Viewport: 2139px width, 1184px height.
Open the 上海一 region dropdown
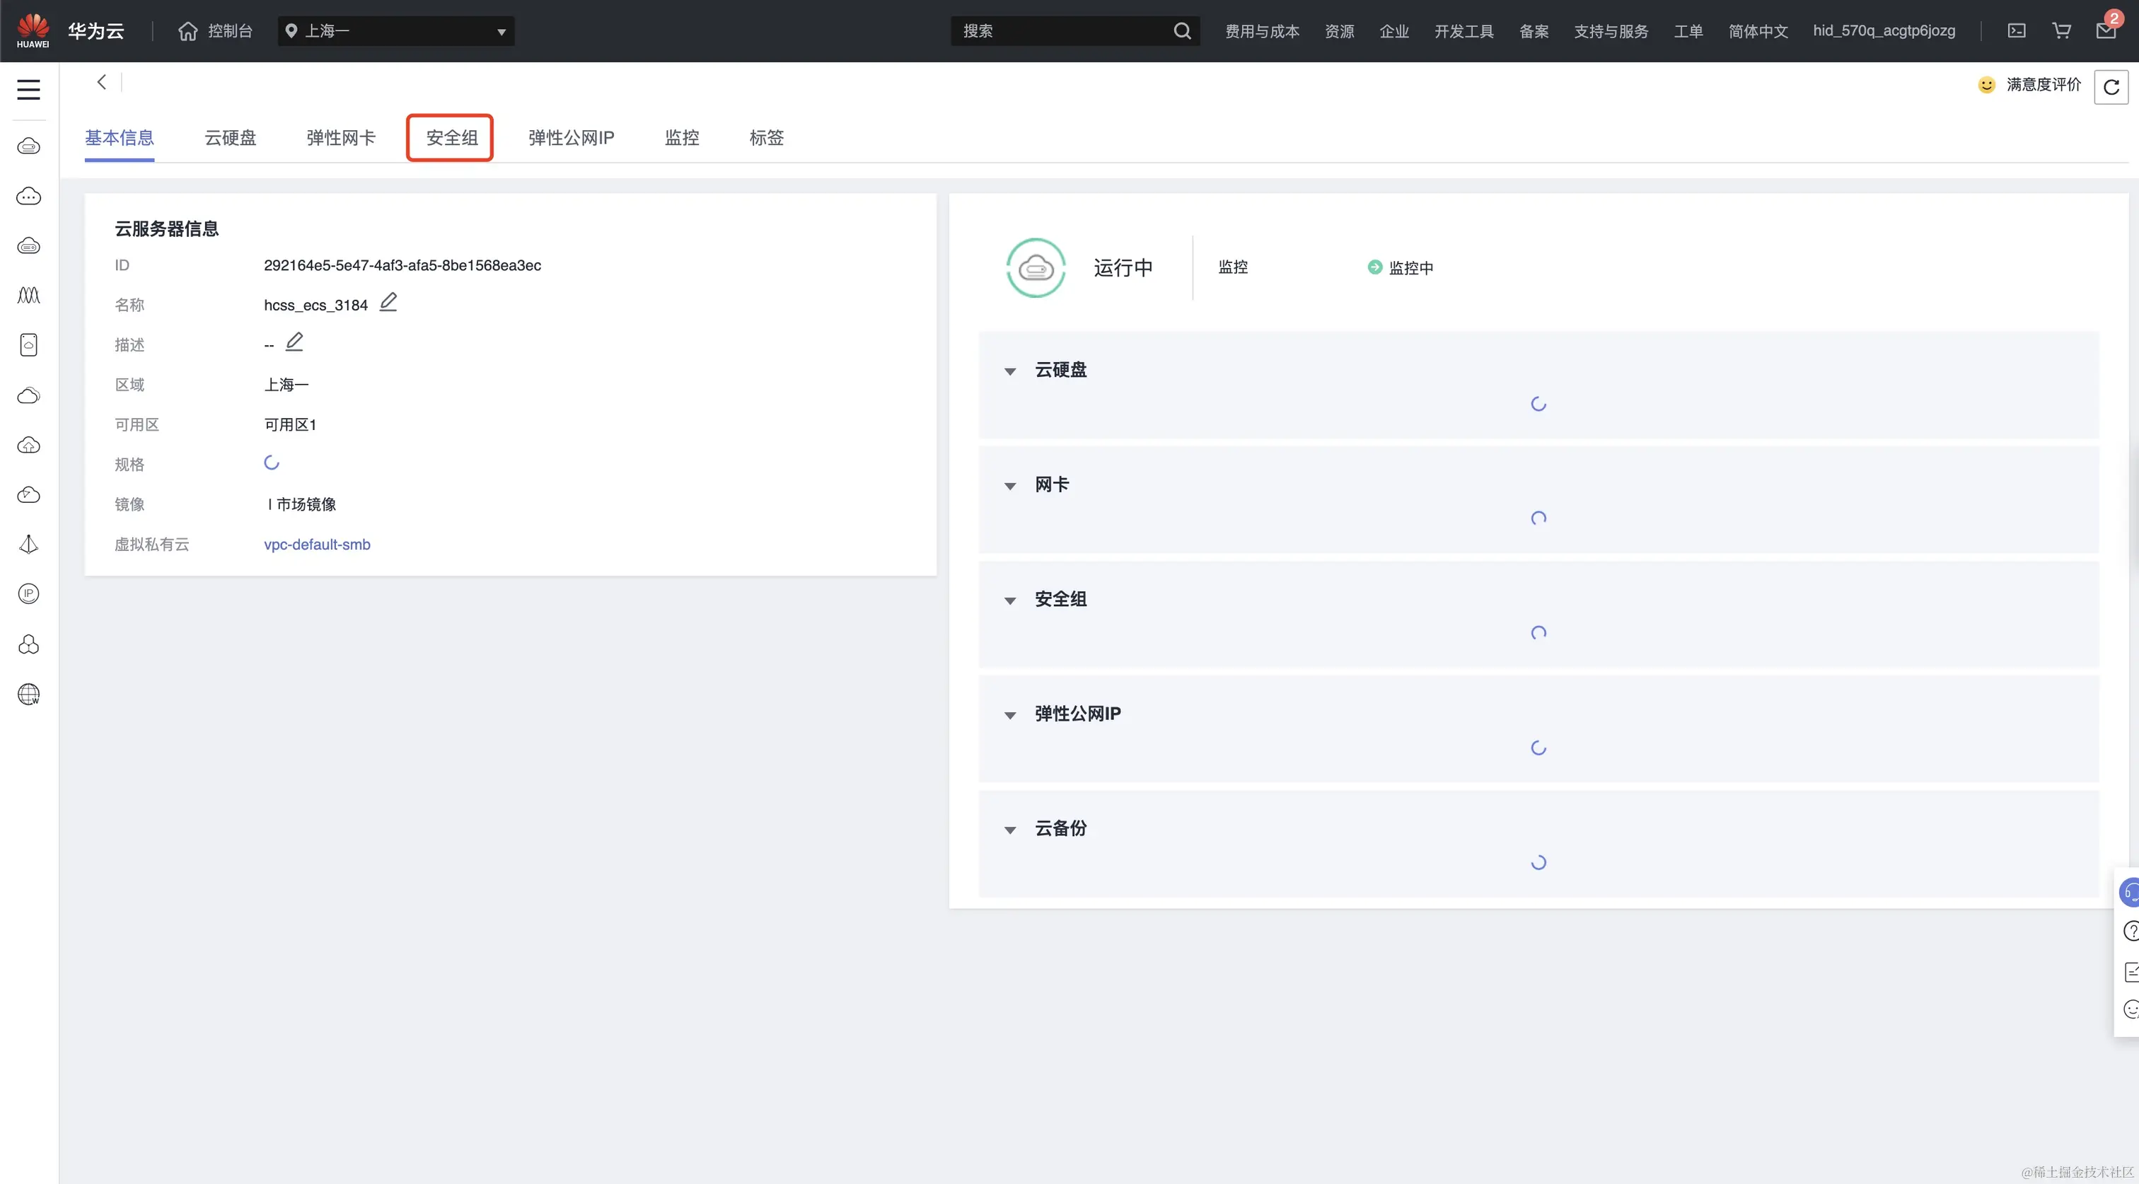click(396, 30)
